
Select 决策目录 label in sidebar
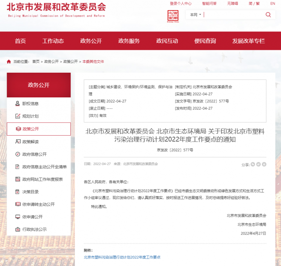coord(30,192)
